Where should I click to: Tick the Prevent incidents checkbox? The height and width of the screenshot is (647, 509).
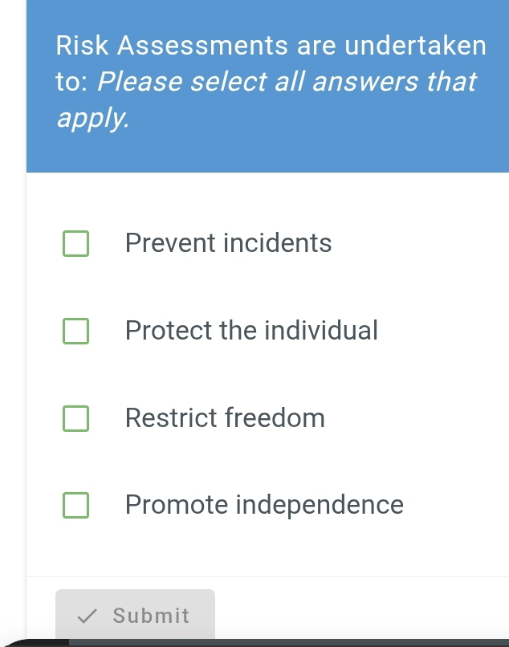coord(76,243)
